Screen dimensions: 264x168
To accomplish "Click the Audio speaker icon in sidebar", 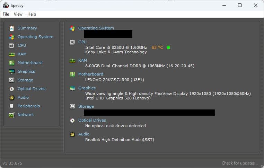I will click(12, 97).
